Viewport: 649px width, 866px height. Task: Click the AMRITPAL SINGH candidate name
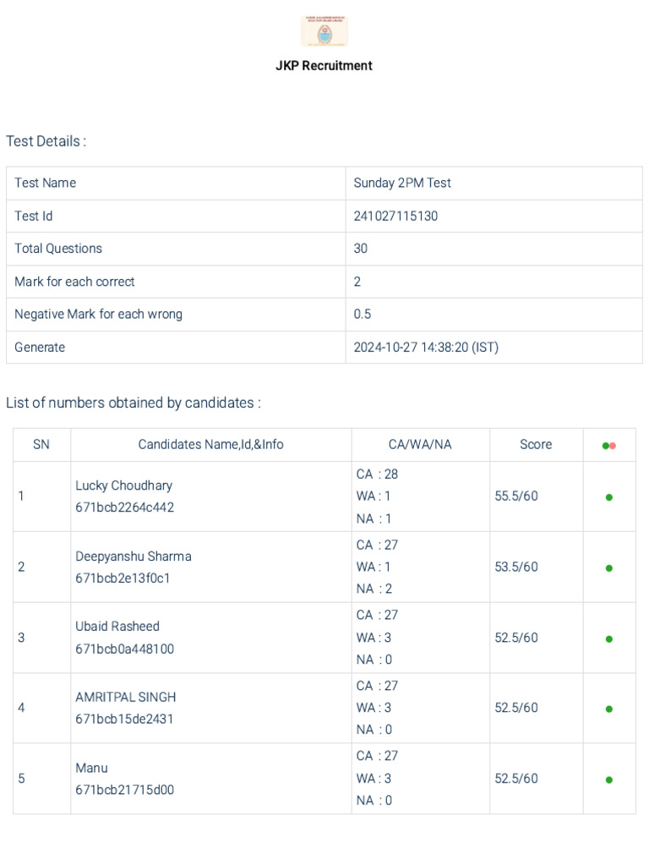click(126, 697)
